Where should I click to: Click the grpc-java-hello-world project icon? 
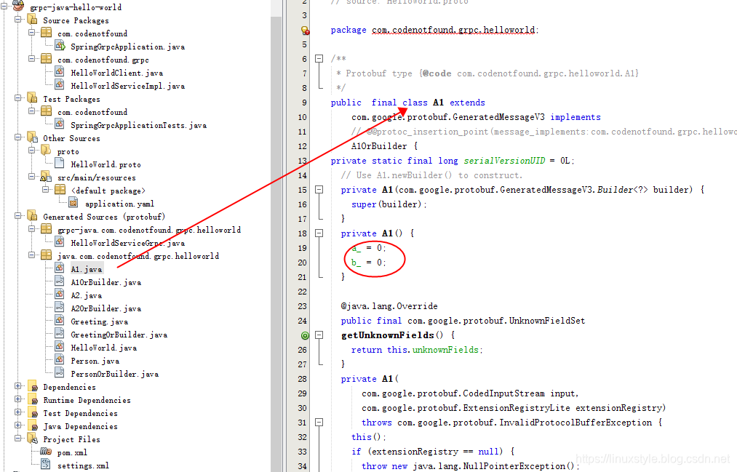(x=18, y=6)
